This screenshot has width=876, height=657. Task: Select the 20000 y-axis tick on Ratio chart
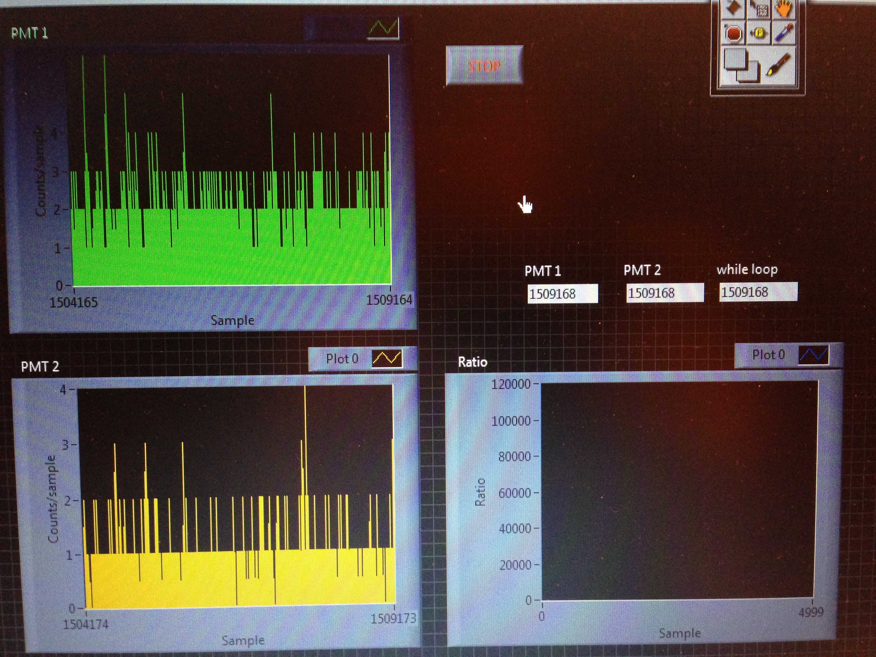(515, 565)
